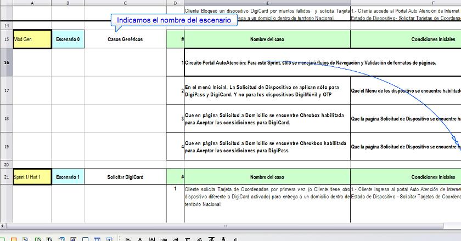
Task: Click case number 1 under Solicitar DigiCard
Action: (x=175, y=203)
